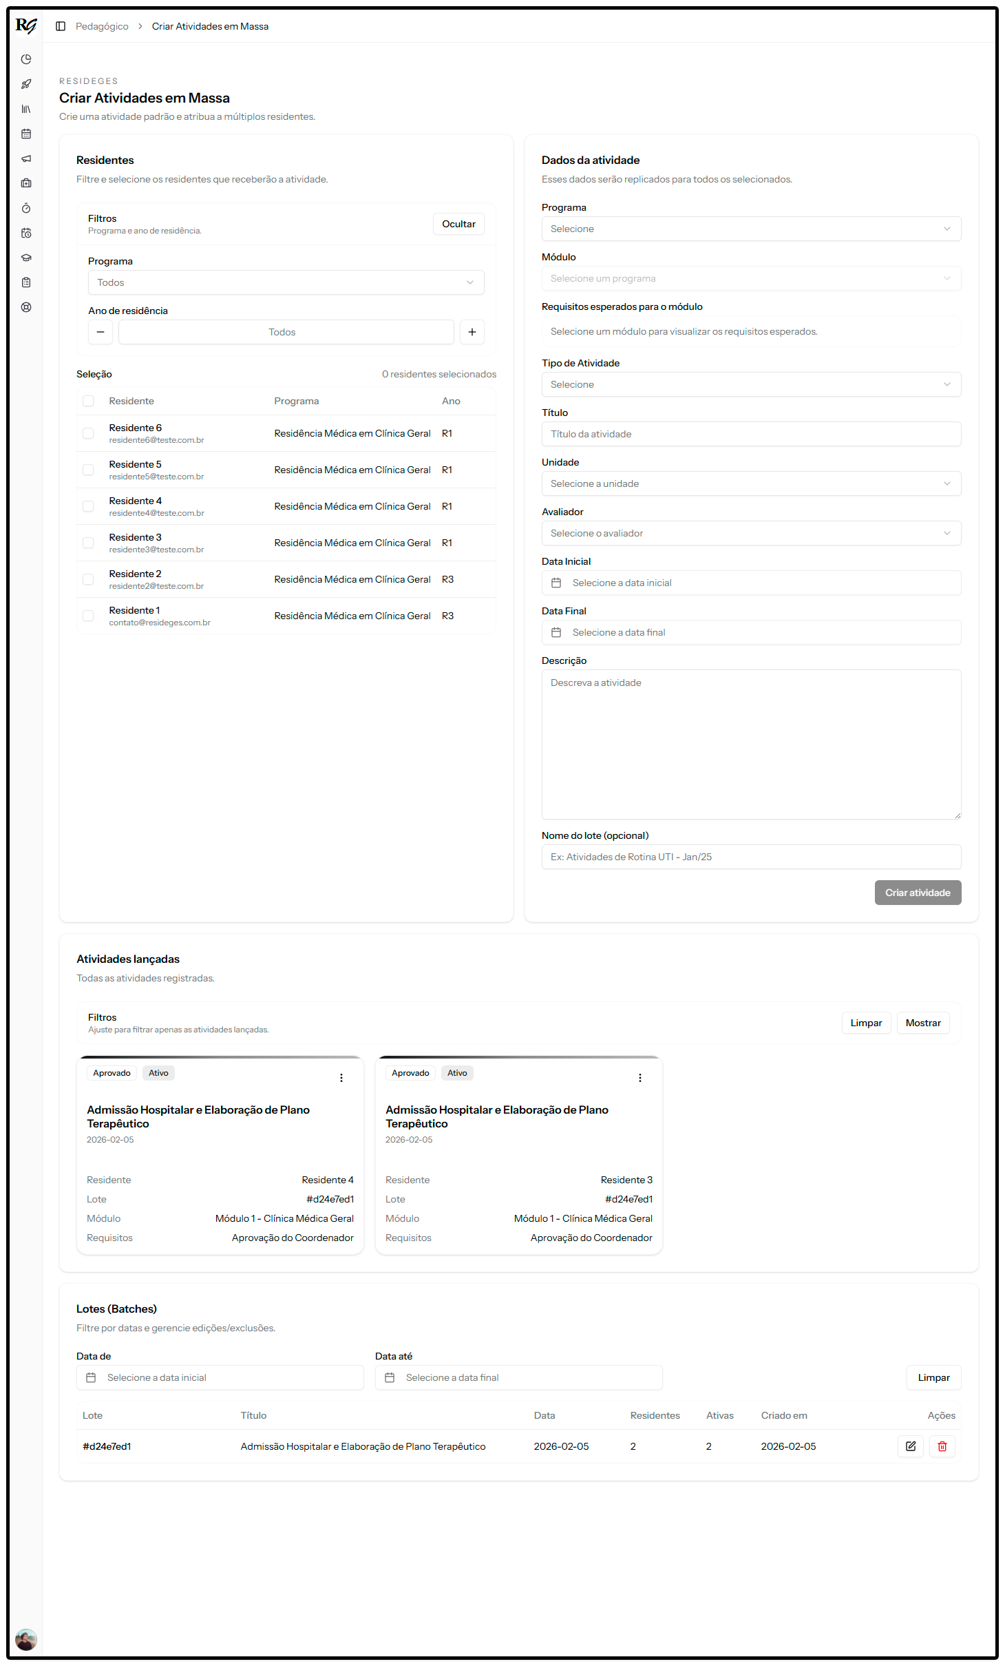This screenshot has width=1005, height=1666.
Task: Toggle the sidebar panel icon beside Pedagógico
Action: (61, 26)
